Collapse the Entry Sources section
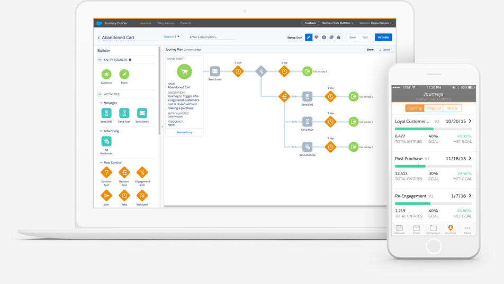This screenshot has width=504, height=284. 100,60
